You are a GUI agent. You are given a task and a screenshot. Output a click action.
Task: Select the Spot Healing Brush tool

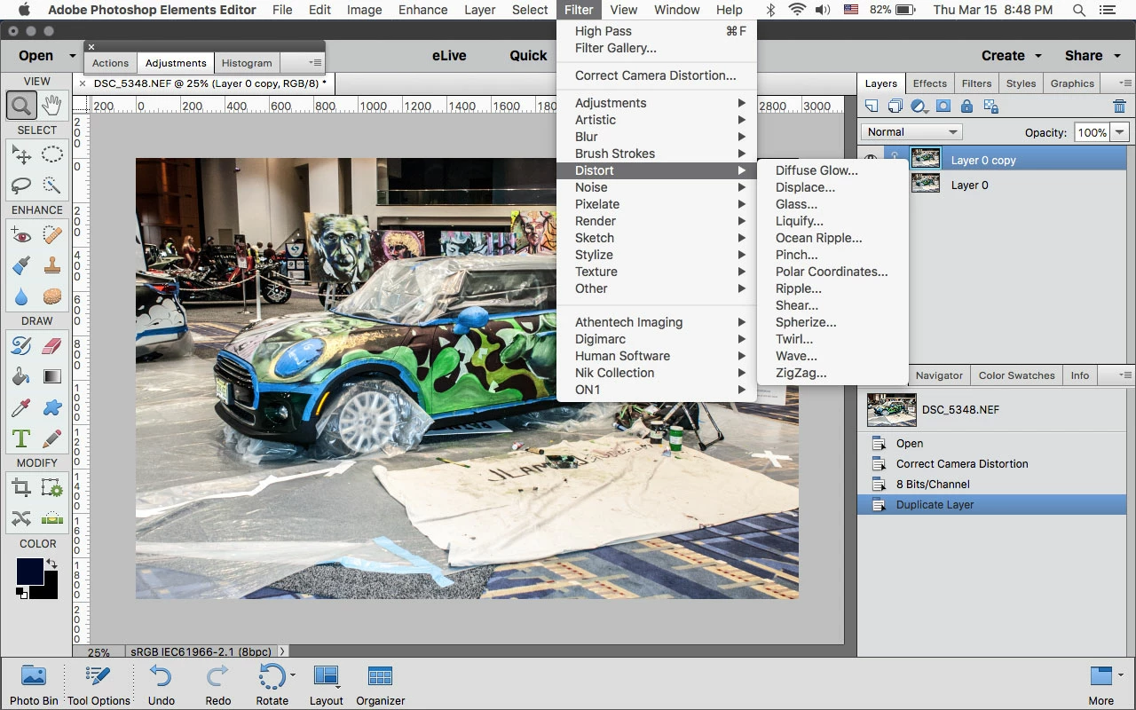(51, 235)
